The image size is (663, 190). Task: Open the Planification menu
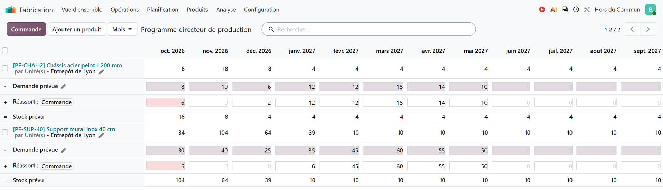[163, 10]
